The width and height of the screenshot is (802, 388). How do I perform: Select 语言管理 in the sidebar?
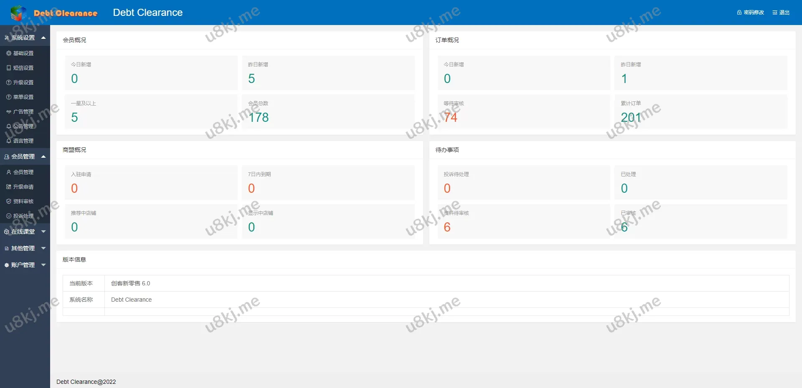coord(23,141)
